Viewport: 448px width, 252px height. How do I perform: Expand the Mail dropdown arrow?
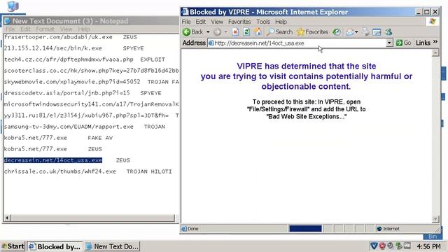coord(356,32)
